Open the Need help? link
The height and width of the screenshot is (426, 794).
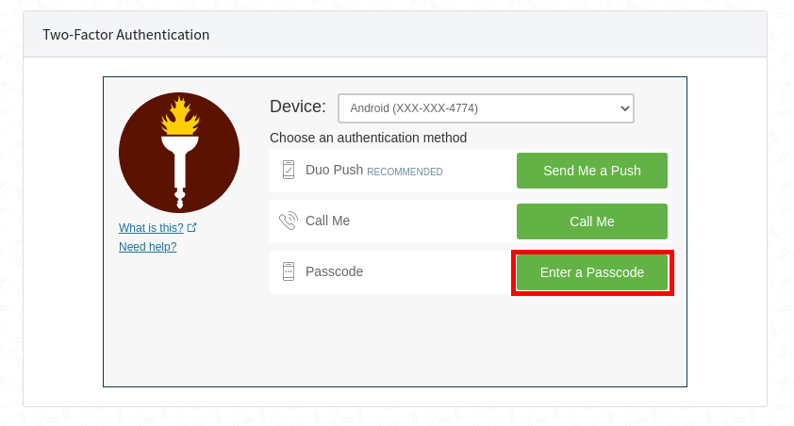(x=147, y=246)
